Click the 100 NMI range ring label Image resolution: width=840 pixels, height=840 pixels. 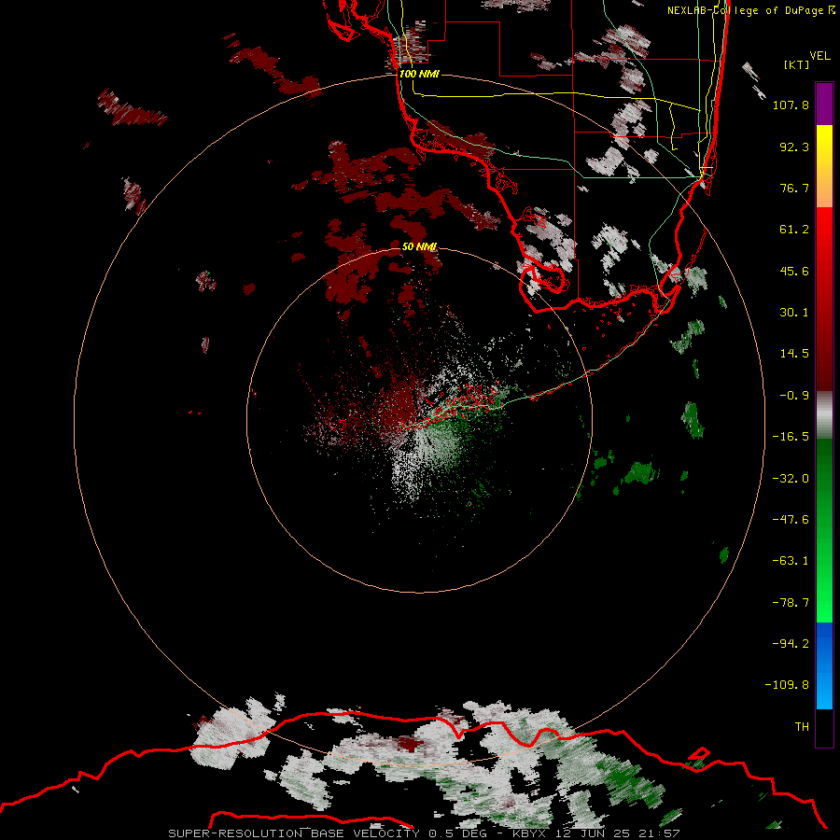point(419,74)
